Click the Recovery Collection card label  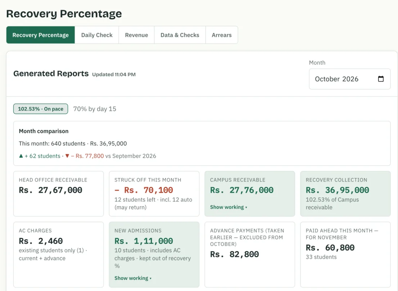coord(336,180)
